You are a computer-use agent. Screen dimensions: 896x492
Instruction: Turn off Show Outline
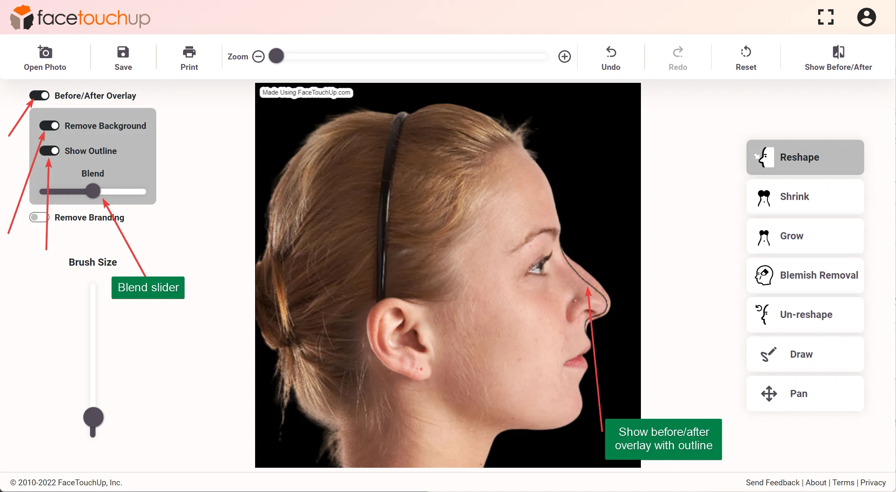(49, 151)
